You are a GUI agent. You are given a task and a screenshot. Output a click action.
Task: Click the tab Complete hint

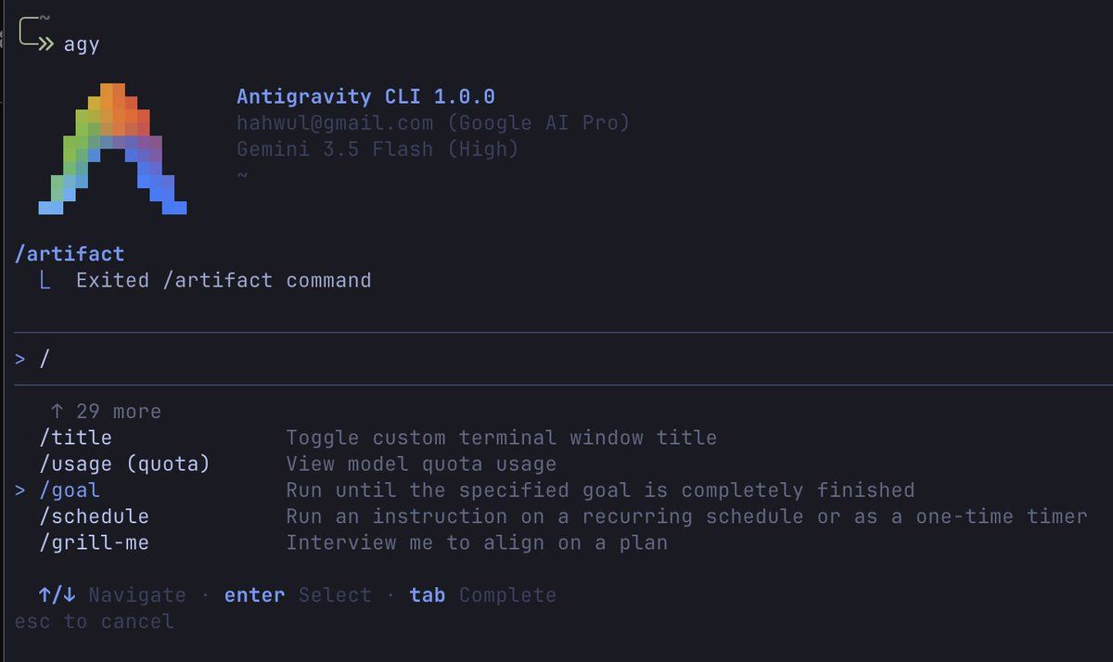(482, 595)
